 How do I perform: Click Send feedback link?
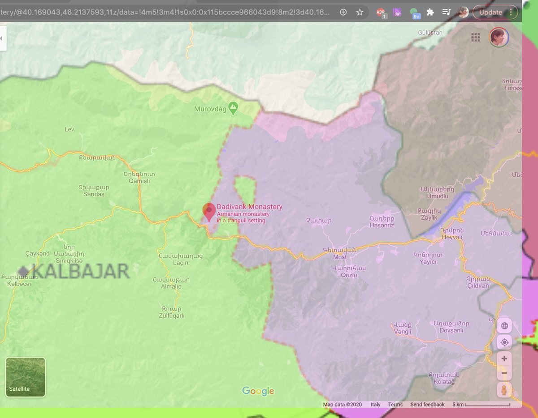point(427,405)
